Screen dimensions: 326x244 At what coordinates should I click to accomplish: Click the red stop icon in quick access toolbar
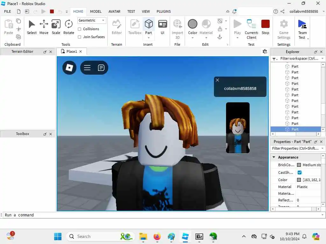(52, 11)
